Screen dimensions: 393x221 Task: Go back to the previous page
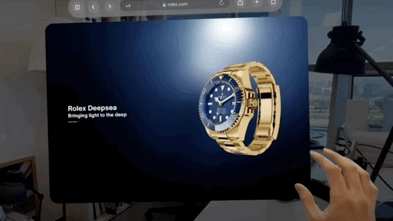point(93,7)
